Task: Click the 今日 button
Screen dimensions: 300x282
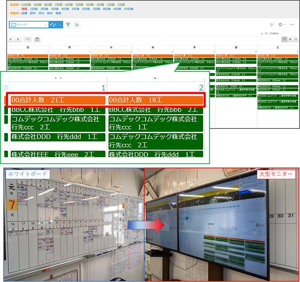Action: 27,39
